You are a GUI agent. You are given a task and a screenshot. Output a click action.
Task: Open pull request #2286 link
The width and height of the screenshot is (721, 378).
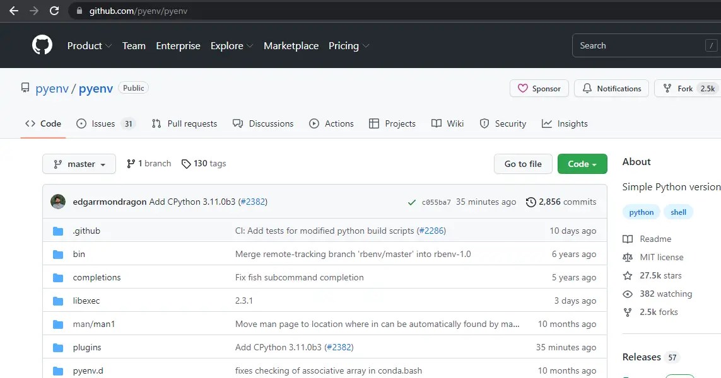(x=431, y=231)
